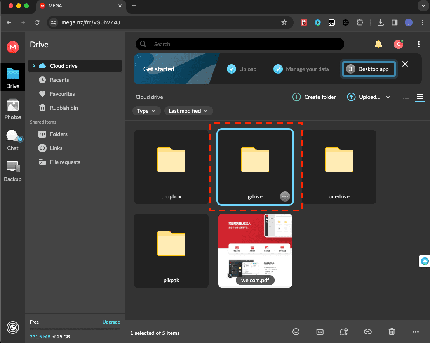
Task: Open more actions in the bottom bar
Action: [416, 332]
